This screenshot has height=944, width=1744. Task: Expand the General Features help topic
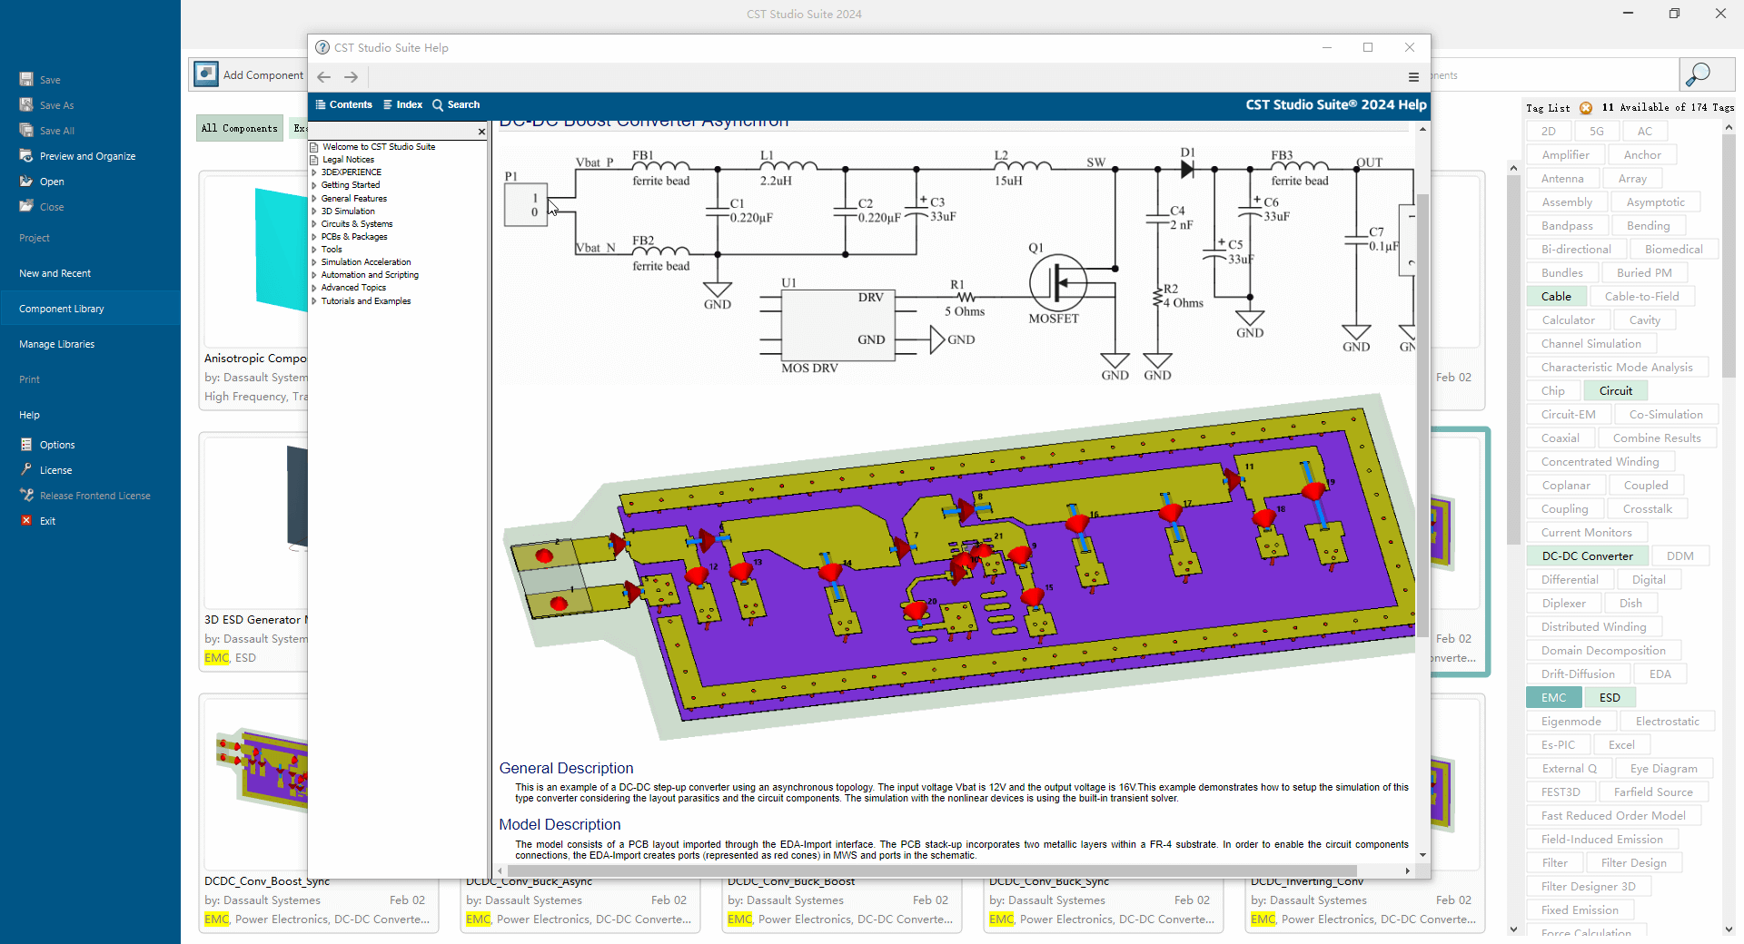[314, 199]
